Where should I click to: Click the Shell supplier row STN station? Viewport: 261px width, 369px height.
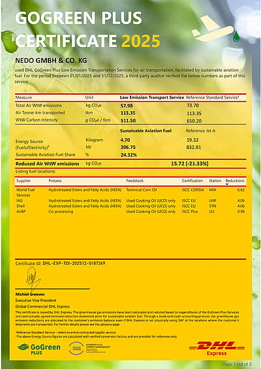click(x=212, y=206)
